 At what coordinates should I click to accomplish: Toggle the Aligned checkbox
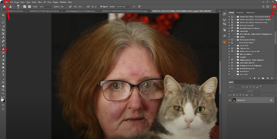click(x=101, y=7)
